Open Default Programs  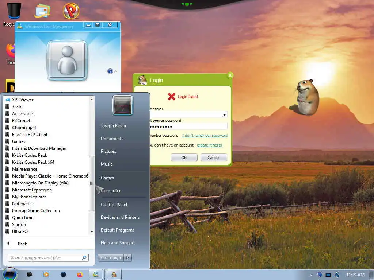coord(118,230)
